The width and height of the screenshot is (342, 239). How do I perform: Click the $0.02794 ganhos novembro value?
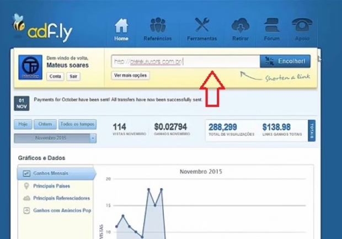170,127
